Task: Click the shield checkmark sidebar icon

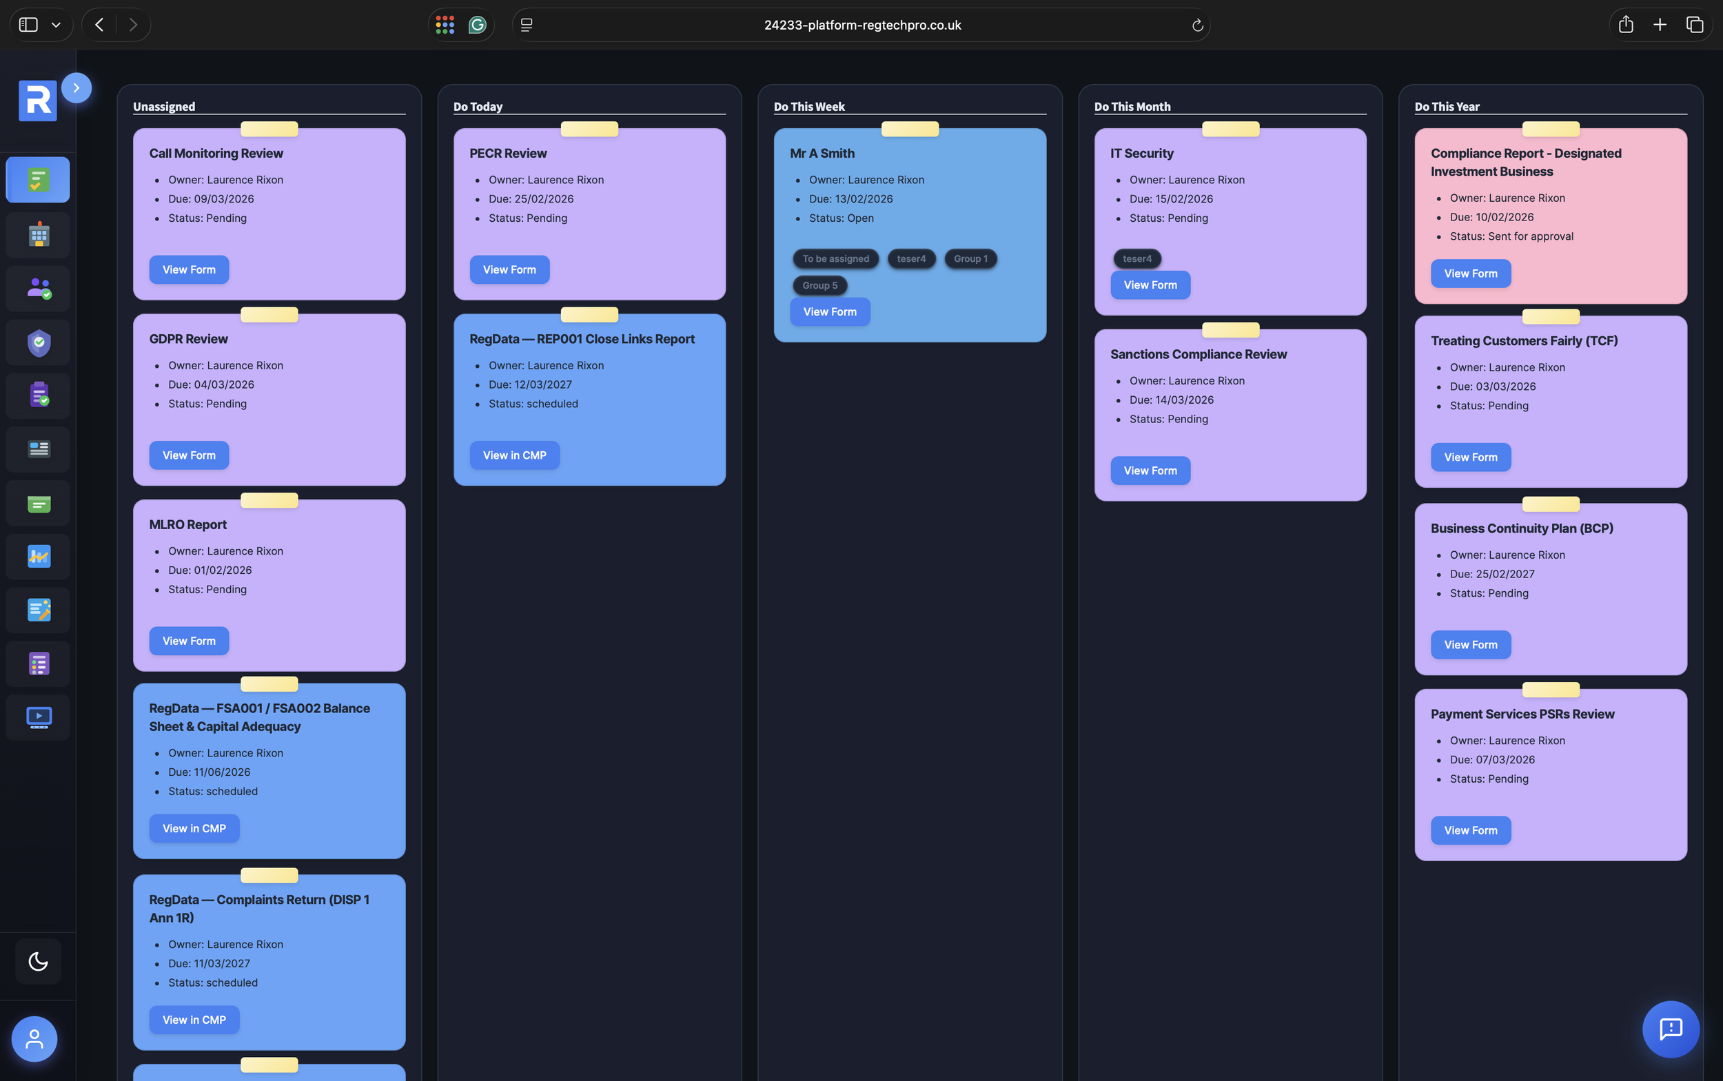Action: pos(39,342)
